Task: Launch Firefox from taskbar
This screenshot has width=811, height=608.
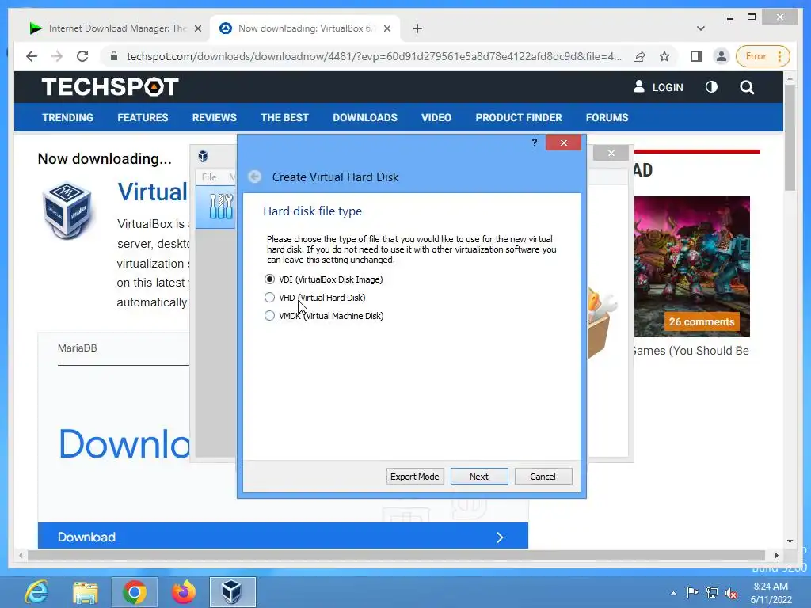Action: tap(184, 592)
